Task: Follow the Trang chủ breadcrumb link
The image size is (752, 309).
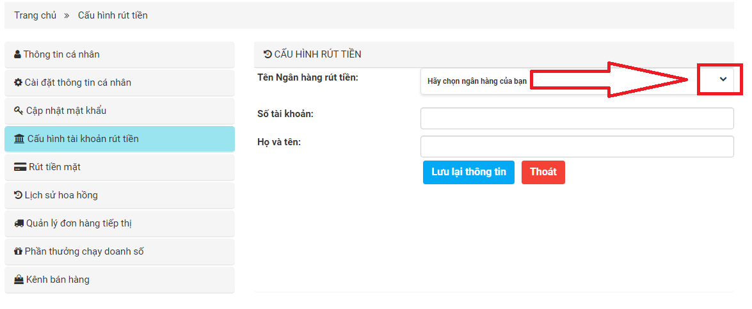Action: (x=35, y=15)
